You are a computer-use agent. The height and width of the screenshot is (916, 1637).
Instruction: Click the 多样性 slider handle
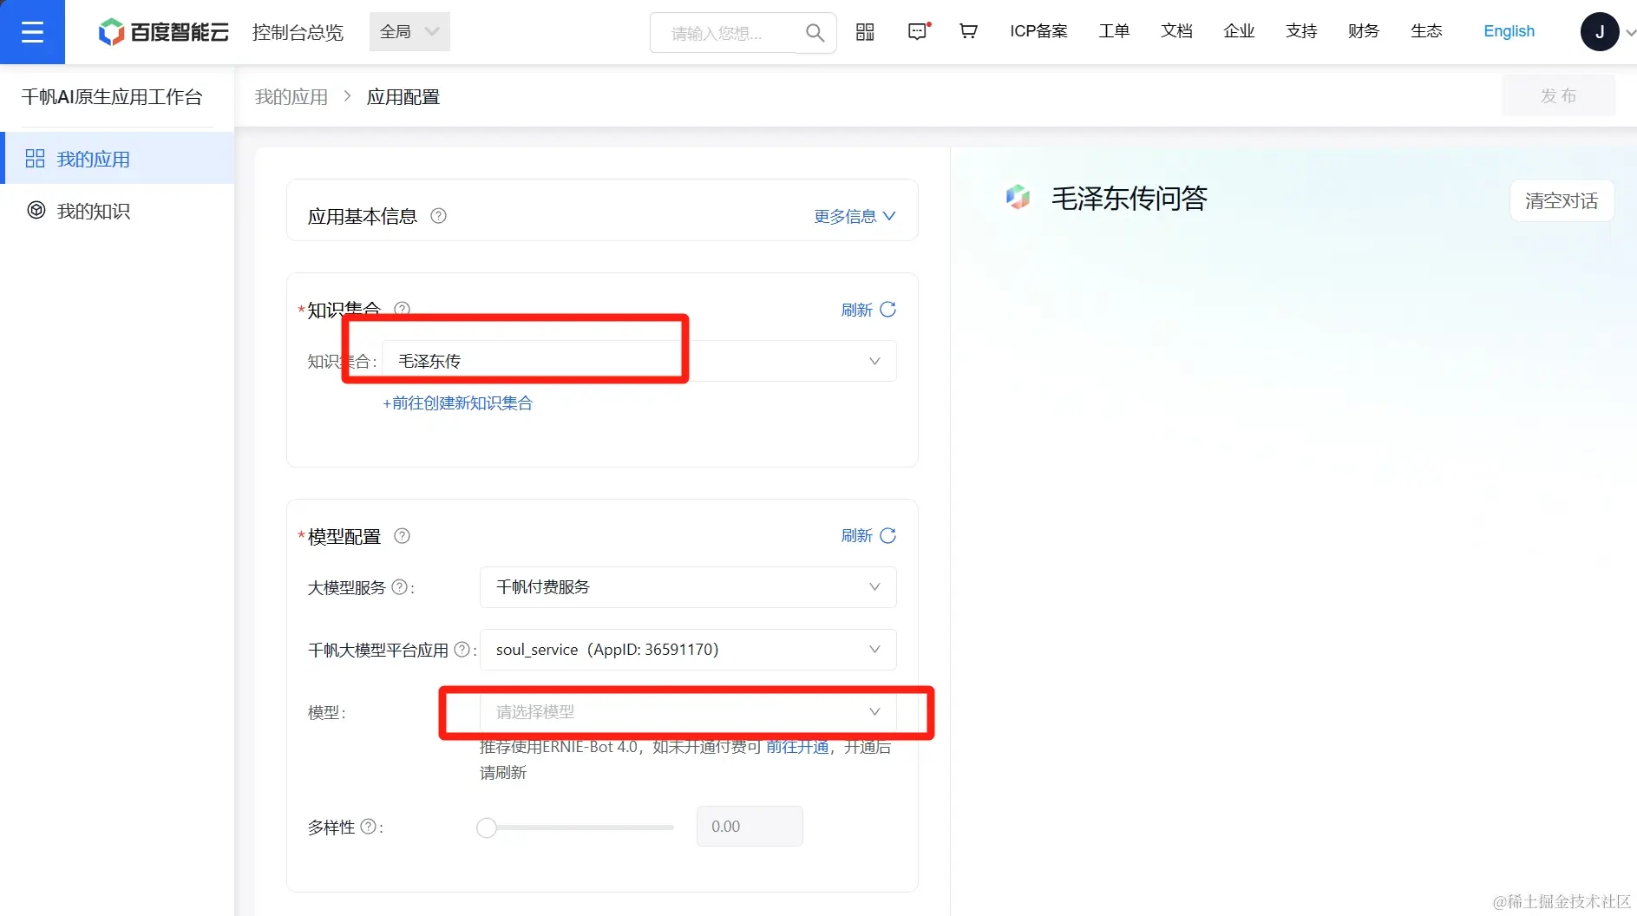click(487, 828)
